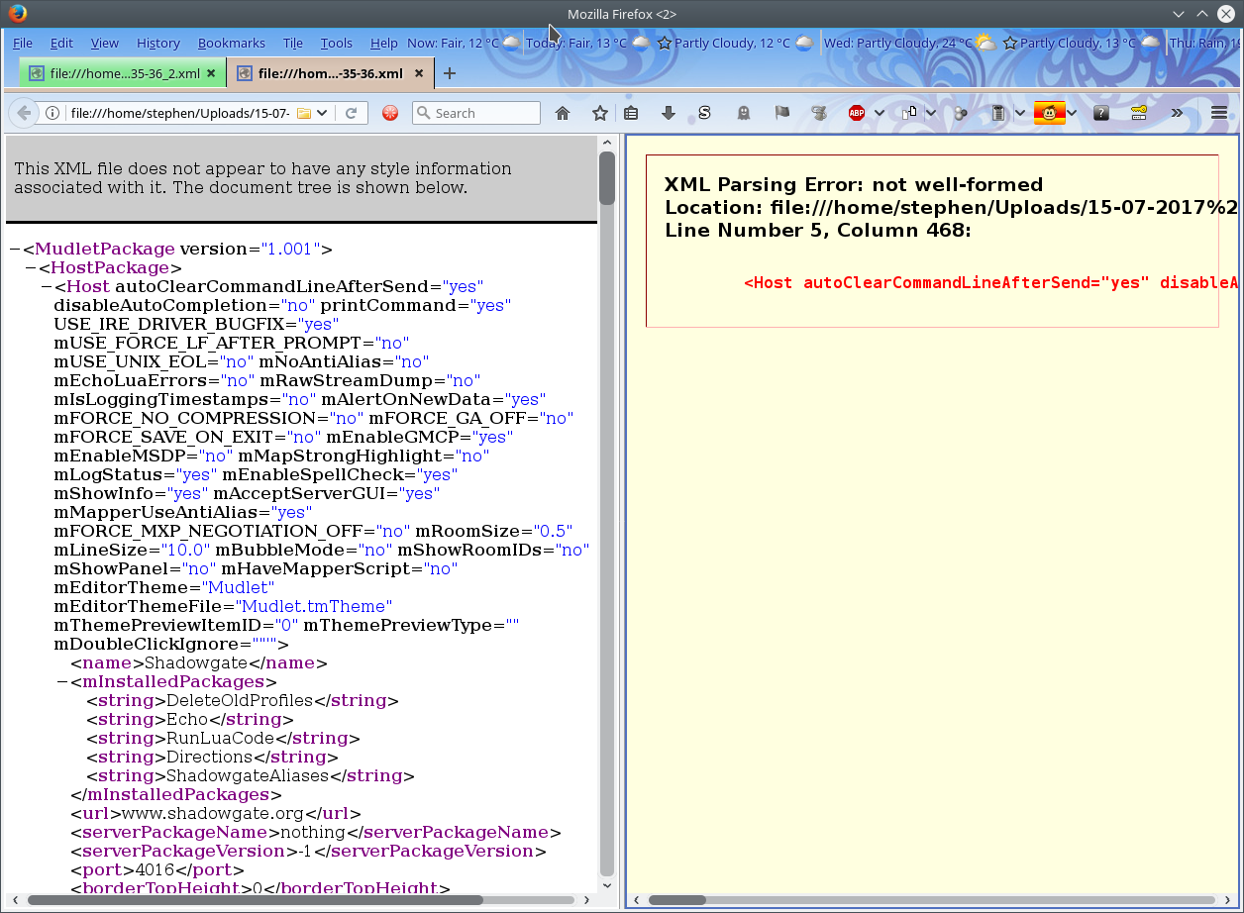Open Adblock Plus dropdown arrow
The image size is (1244, 913).
pyautogui.click(x=879, y=113)
